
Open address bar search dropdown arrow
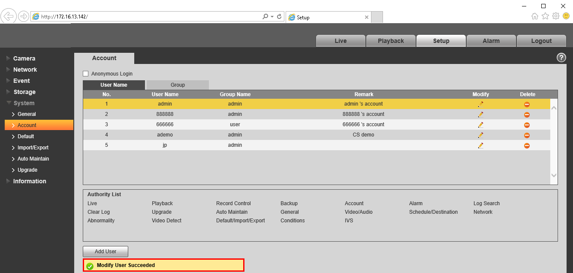(272, 16)
